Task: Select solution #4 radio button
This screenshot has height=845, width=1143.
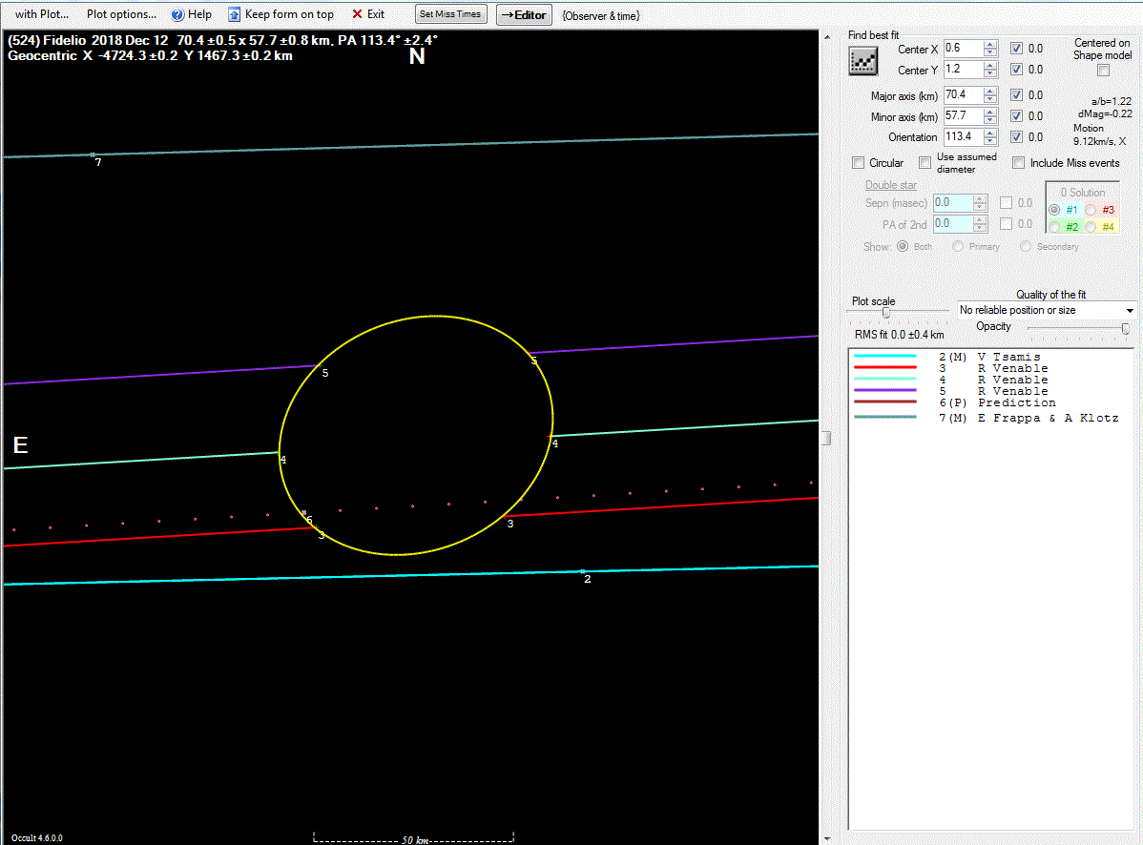Action: [x=1091, y=227]
